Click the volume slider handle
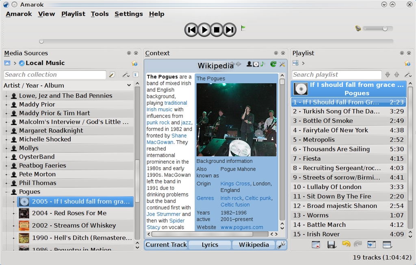This screenshot has width=416, height=265. (385, 28)
